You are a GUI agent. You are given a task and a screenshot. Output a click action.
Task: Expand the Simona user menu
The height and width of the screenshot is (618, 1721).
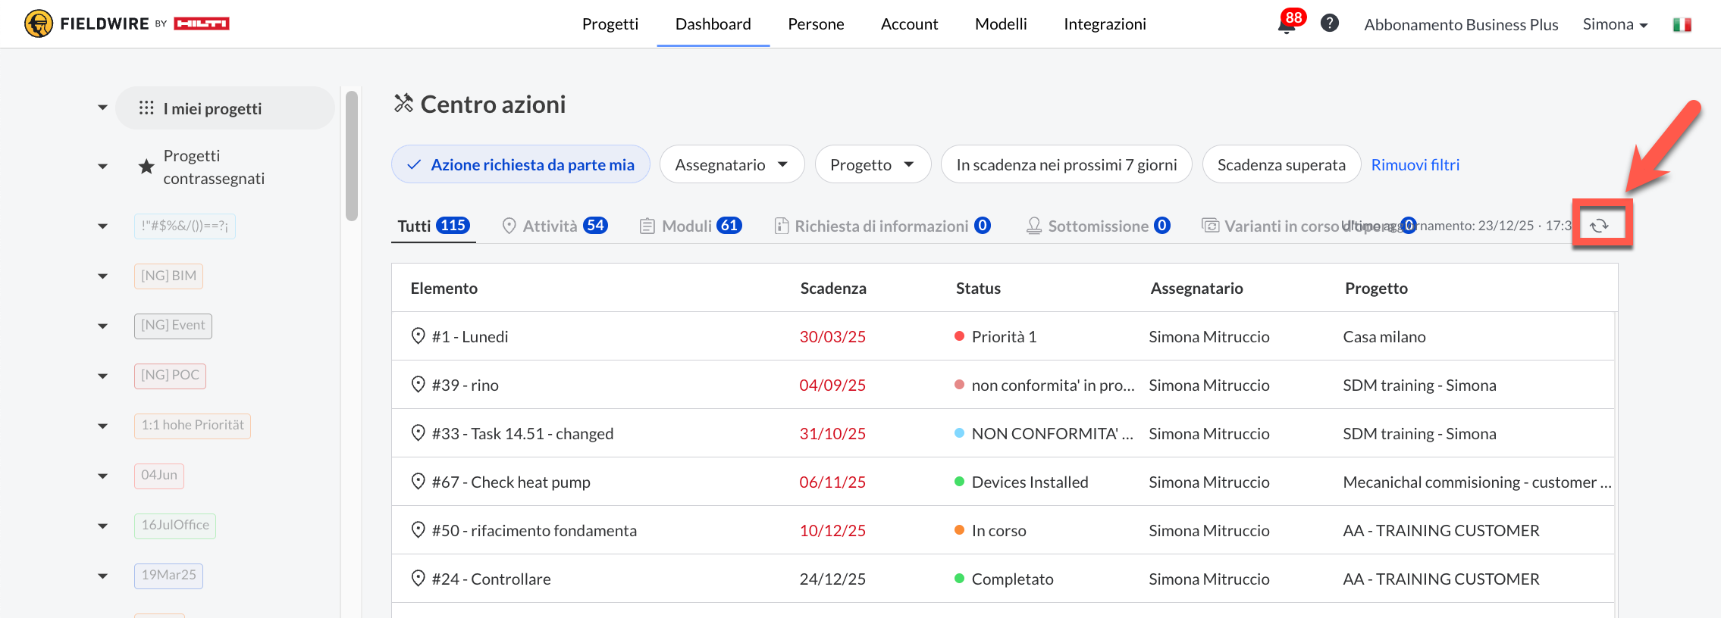point(1615,24)
